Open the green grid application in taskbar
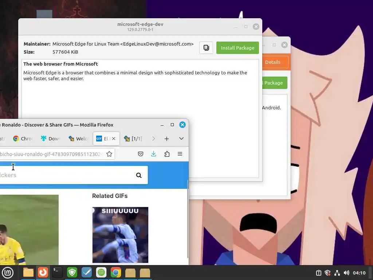 click(x=101, y=273)
